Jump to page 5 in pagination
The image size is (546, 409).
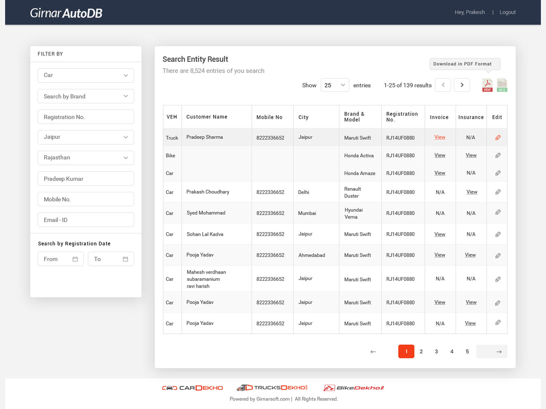[x=467, y=351]
